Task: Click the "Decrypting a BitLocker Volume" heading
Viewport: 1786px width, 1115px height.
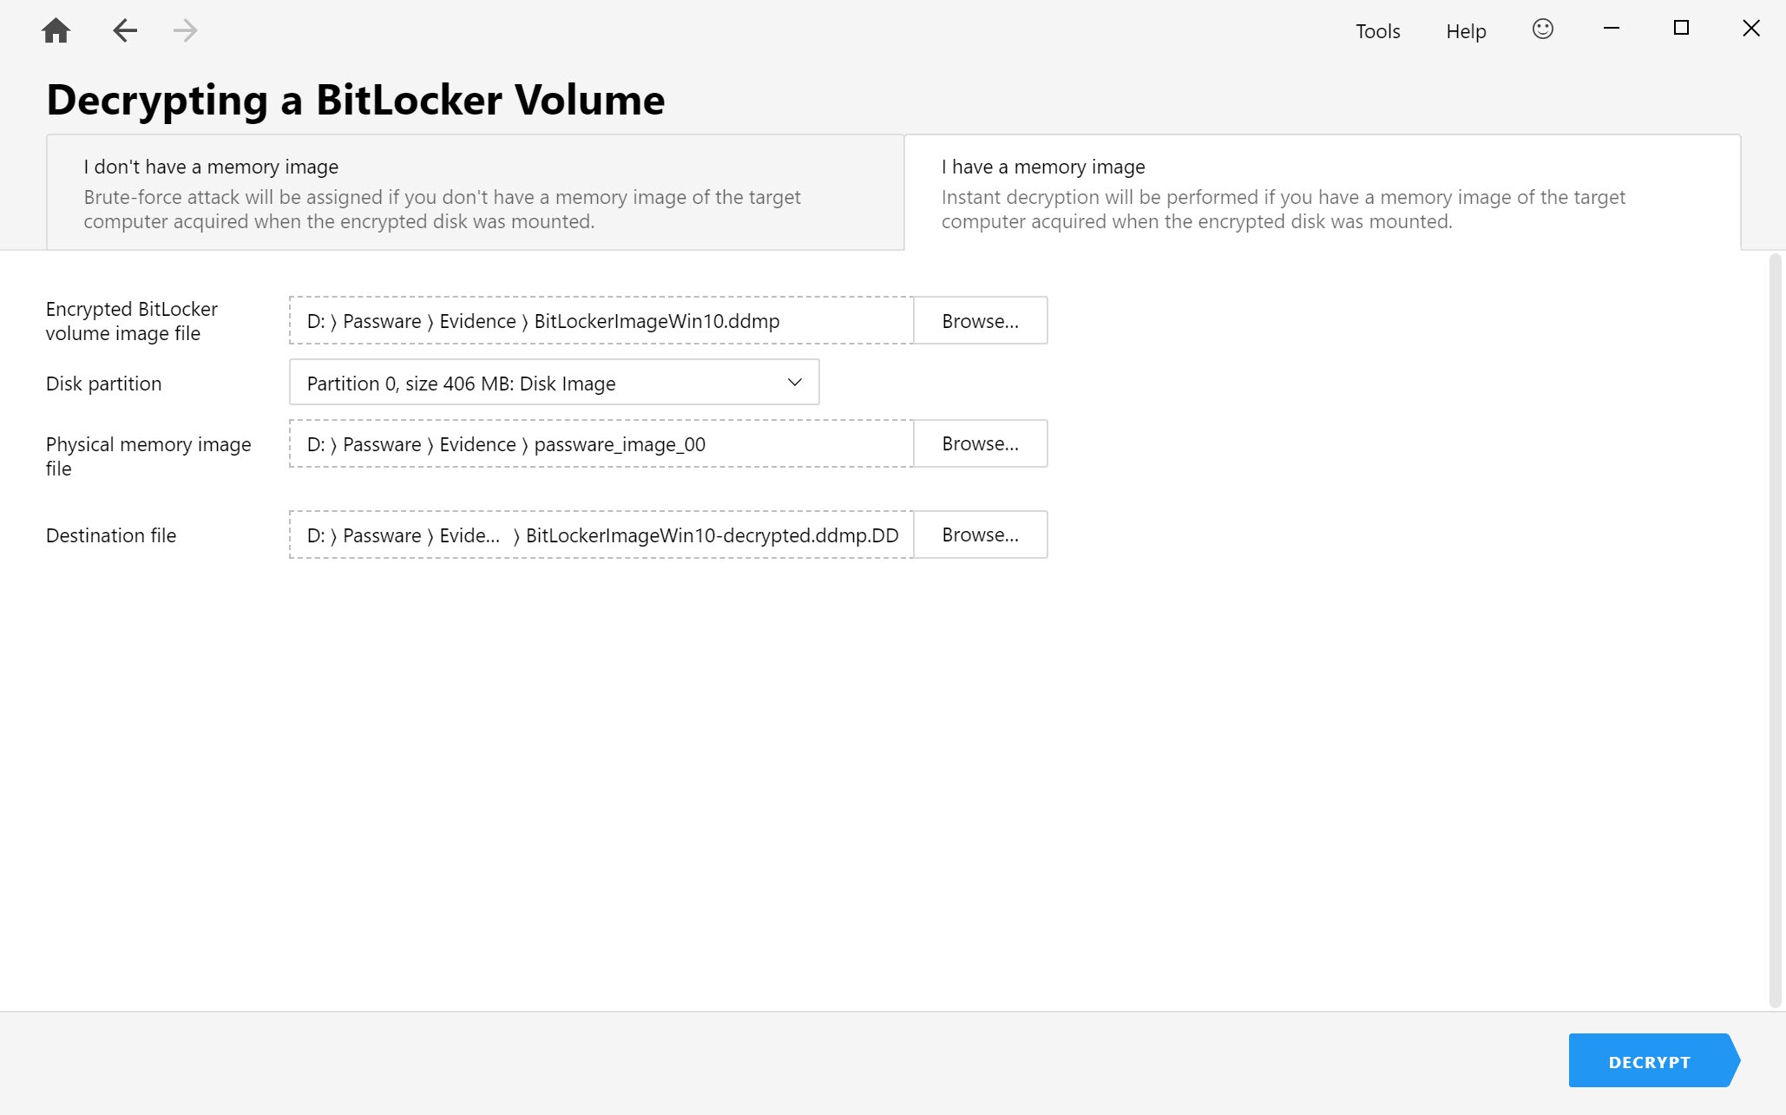Action: click(356, 100)
